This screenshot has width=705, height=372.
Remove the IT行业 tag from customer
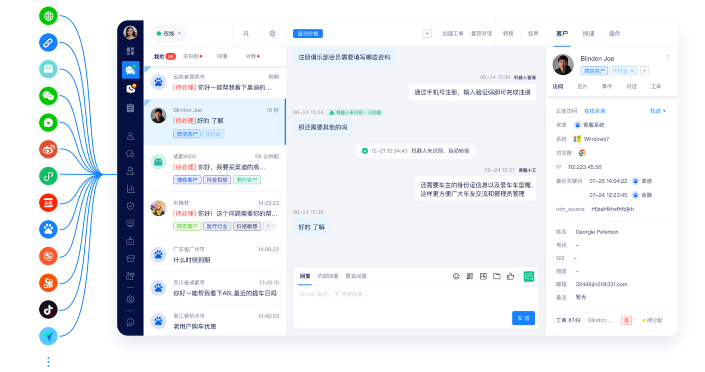632,71
